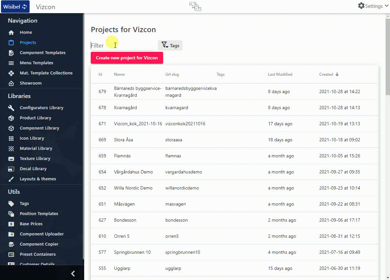
Task: Go to Material Library menu item
Action: point(36,149)
